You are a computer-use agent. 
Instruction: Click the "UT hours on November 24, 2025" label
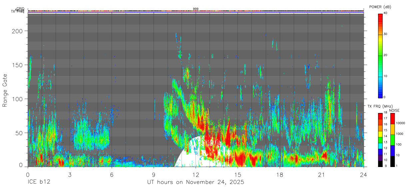pos(196,182)
